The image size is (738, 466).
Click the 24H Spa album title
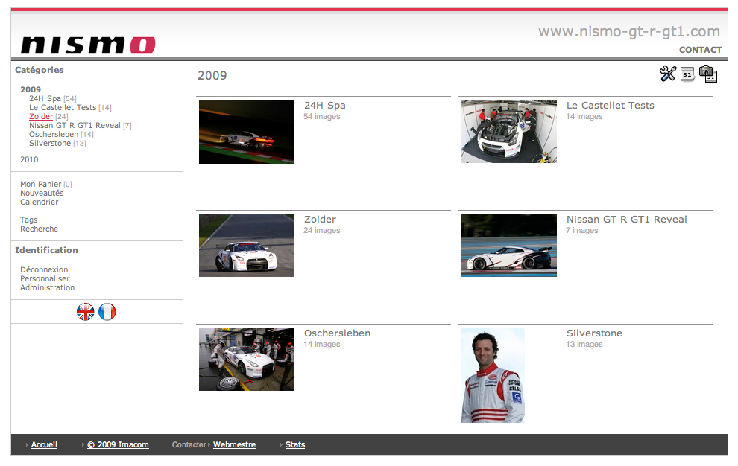[x=325, y=105]
